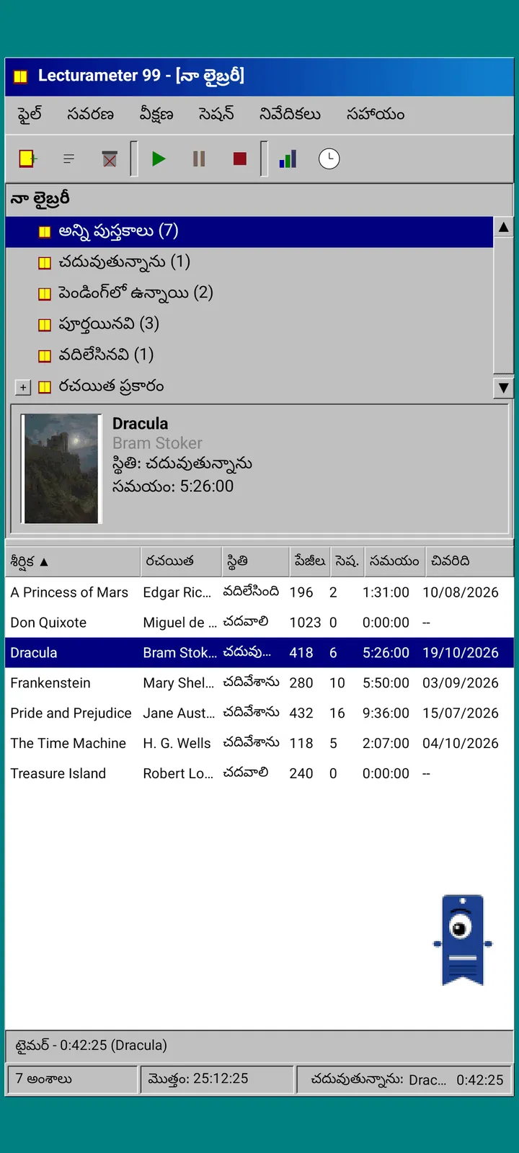Click author cell Mary Shel...

pyautogui.click(x=178, y=683)
